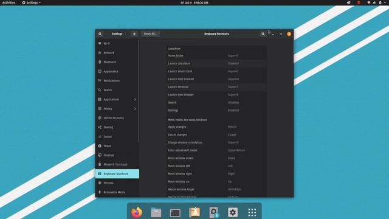The height and width of the screenshot is (219, 389).
Task: Click the sidebar vertical scrollbar
Action: coord(139,91)
